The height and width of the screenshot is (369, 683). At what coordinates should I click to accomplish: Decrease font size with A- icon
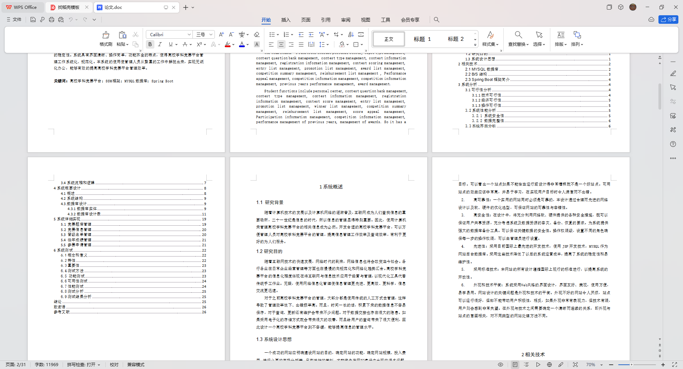point(231,34)
